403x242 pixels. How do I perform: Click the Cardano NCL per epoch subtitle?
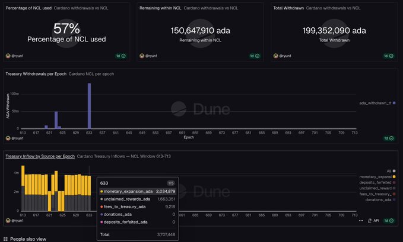(x=91, y=74)
